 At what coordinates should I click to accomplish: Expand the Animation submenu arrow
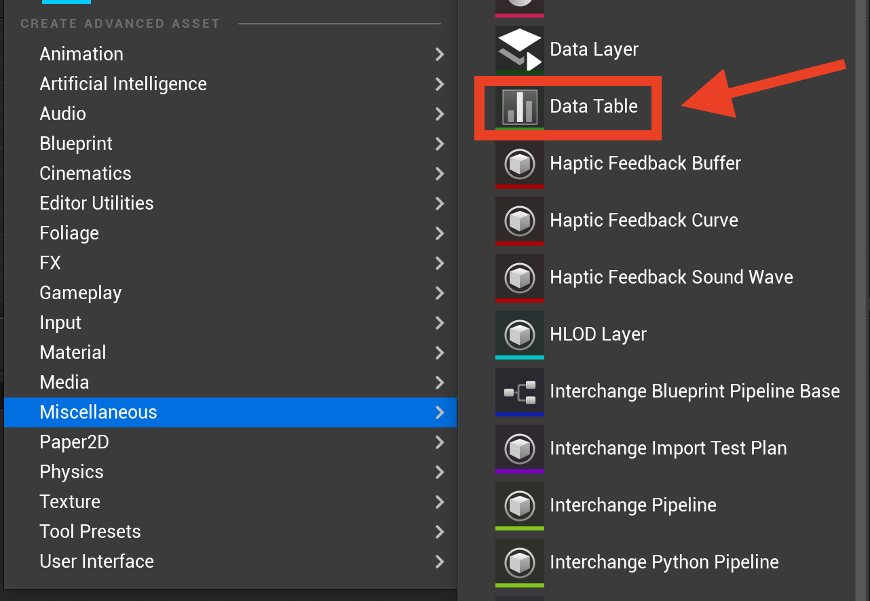(440, 54)
